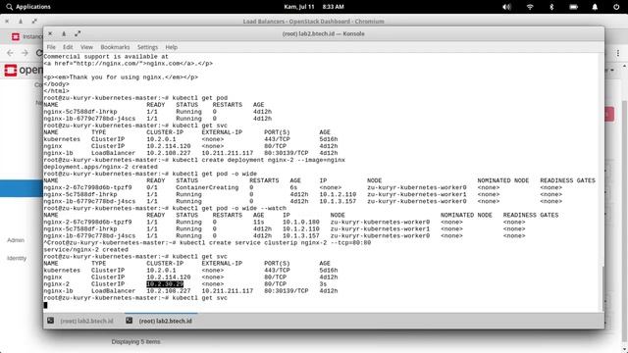Screen dimensions: 628x353
Task: Open Konsole Settings menu
Action: click(147, 47)
